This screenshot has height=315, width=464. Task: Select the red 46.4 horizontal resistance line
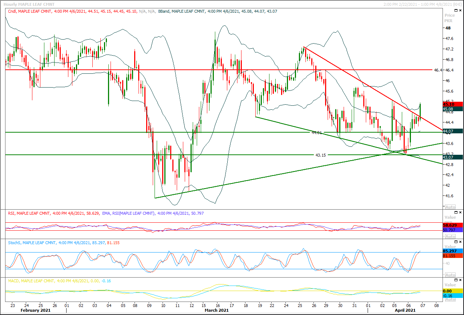point(218,70)
